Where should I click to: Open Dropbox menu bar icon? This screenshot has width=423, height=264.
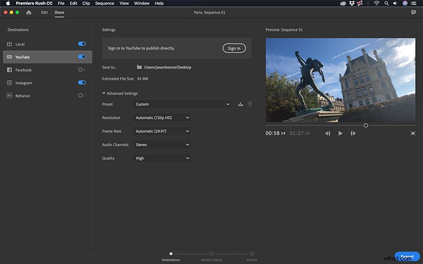(351, 3)
